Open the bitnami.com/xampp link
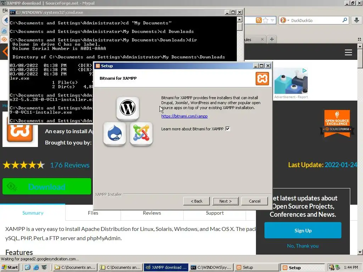Viewport: 363px width, 272px height. point(184,116)
